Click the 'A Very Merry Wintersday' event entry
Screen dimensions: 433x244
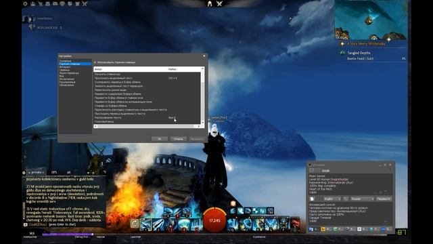[366, 43]
